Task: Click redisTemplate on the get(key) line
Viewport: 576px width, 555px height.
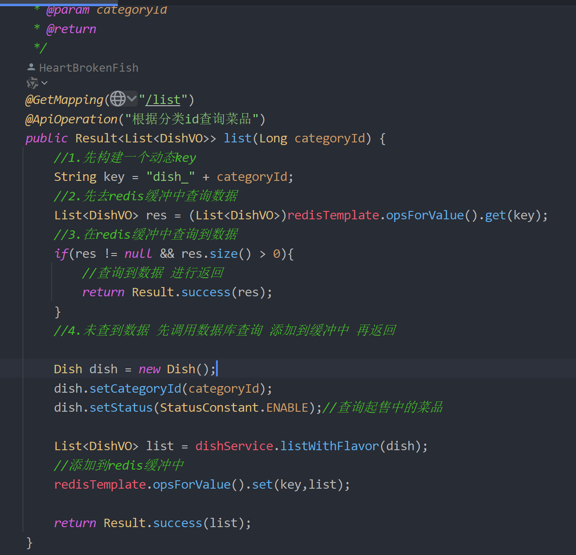Action: point(333,215)
